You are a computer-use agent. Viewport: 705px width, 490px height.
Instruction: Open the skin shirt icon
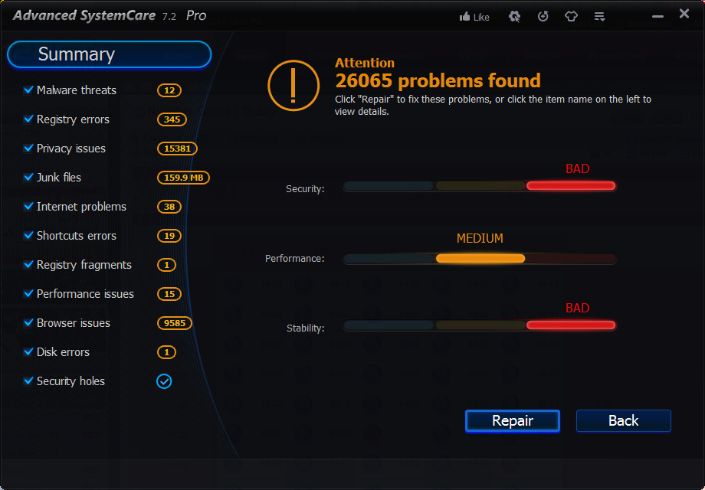(x=571, y=17)
